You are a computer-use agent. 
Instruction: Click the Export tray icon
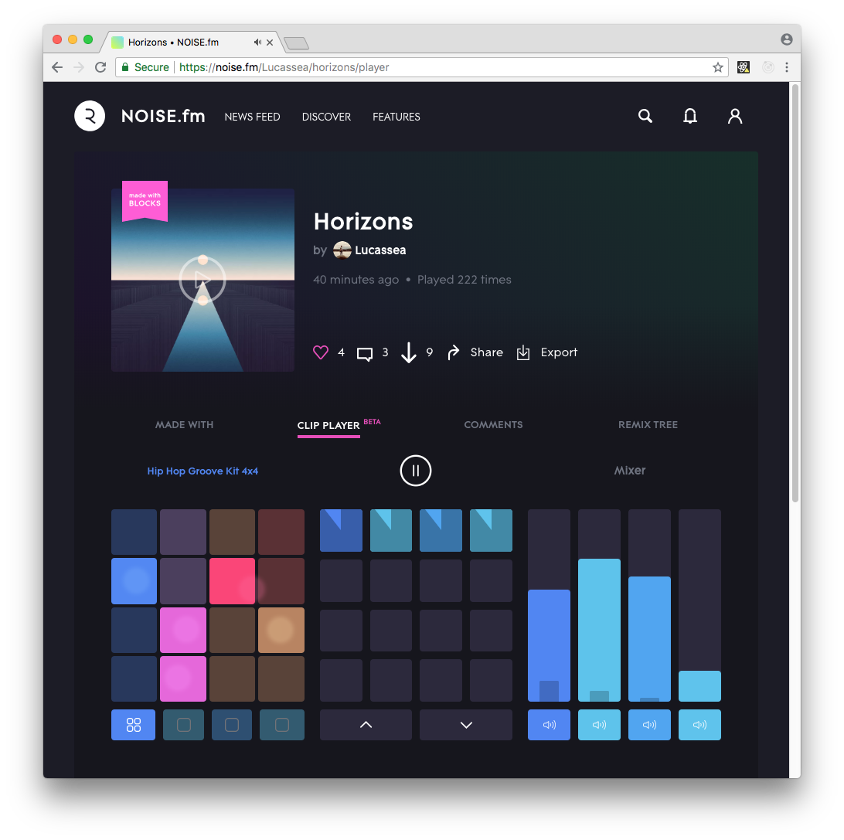pos(523,352)
